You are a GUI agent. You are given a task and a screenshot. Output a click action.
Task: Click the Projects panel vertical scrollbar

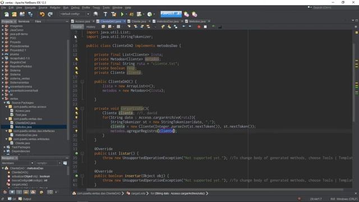pyautogui.click(x=68, y=89)
